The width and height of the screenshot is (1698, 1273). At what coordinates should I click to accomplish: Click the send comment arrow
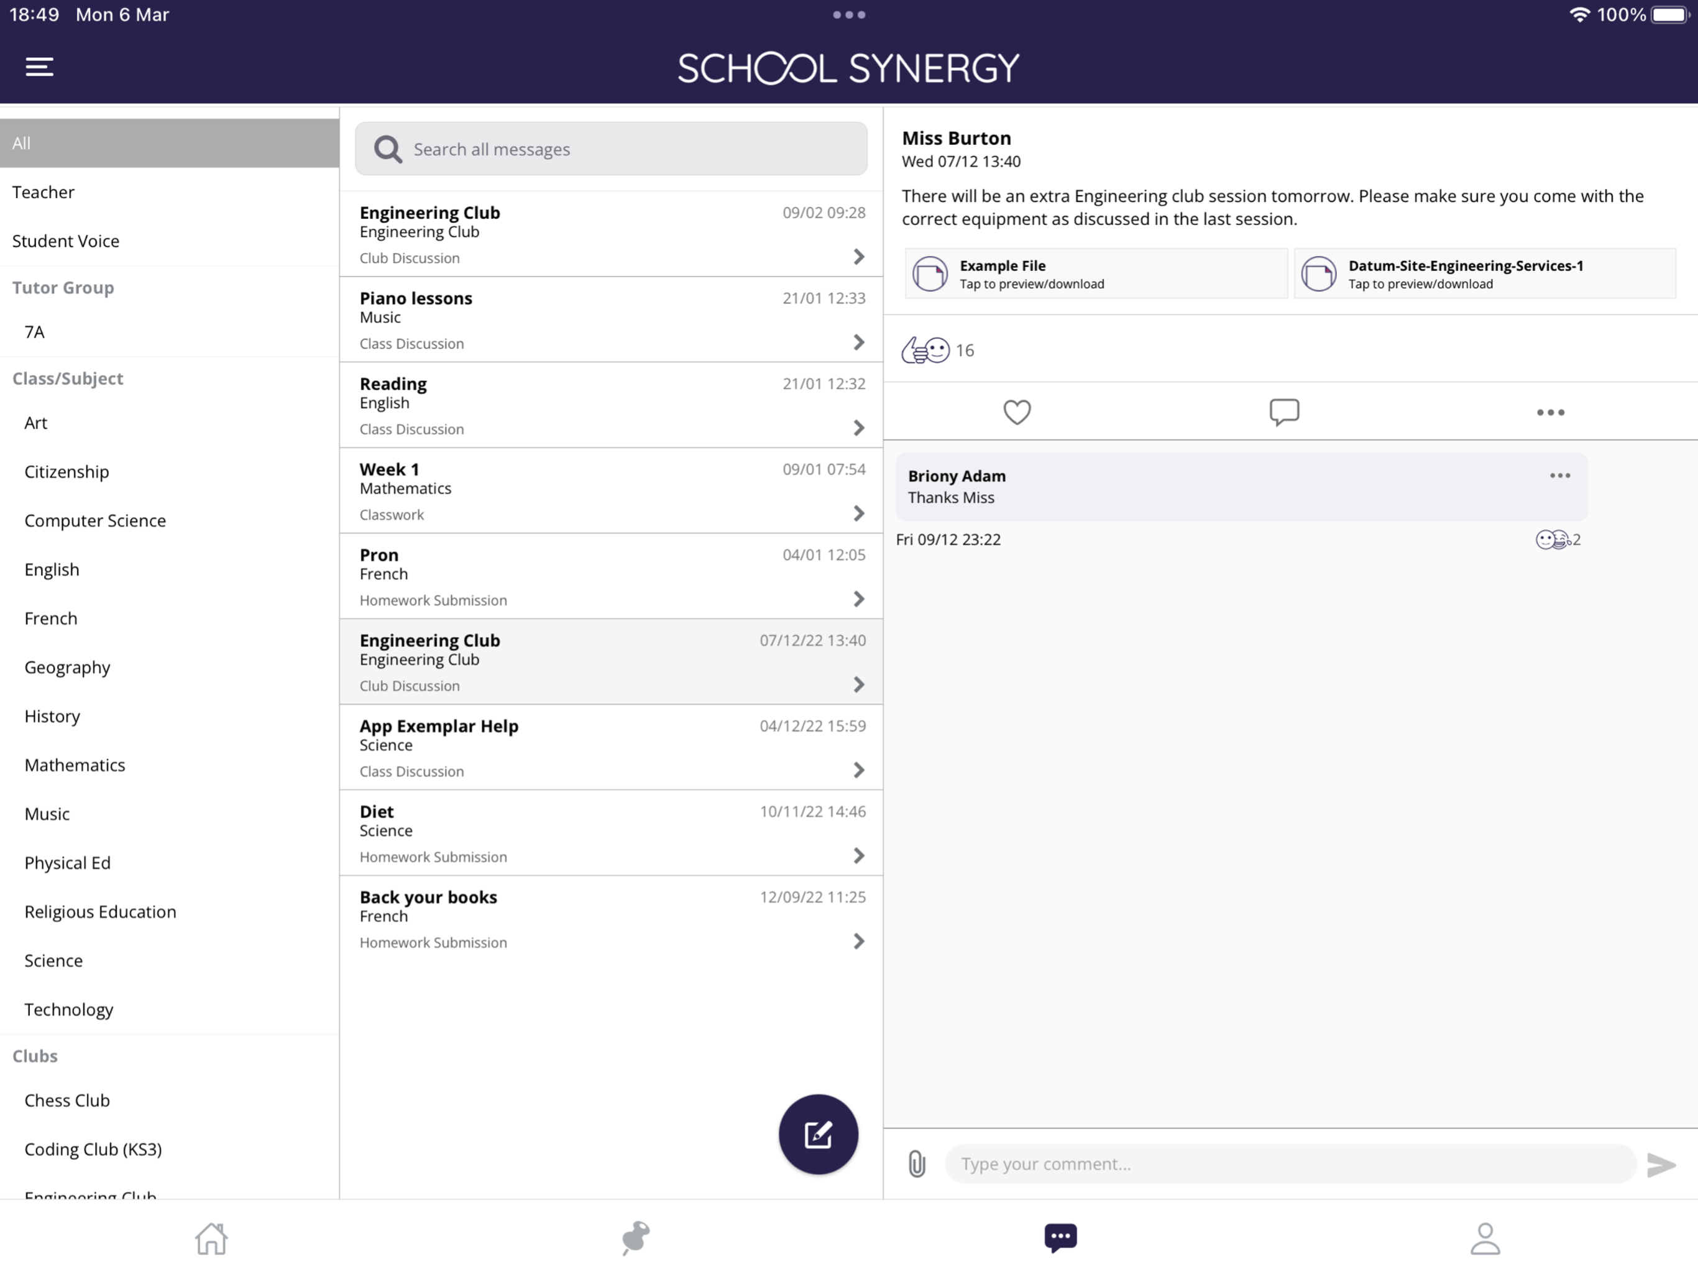tap(1662, 1165)
